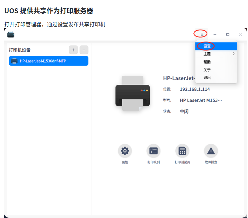Click the 状态 label
Screen dimensions: 248x218
coord(167,112)
